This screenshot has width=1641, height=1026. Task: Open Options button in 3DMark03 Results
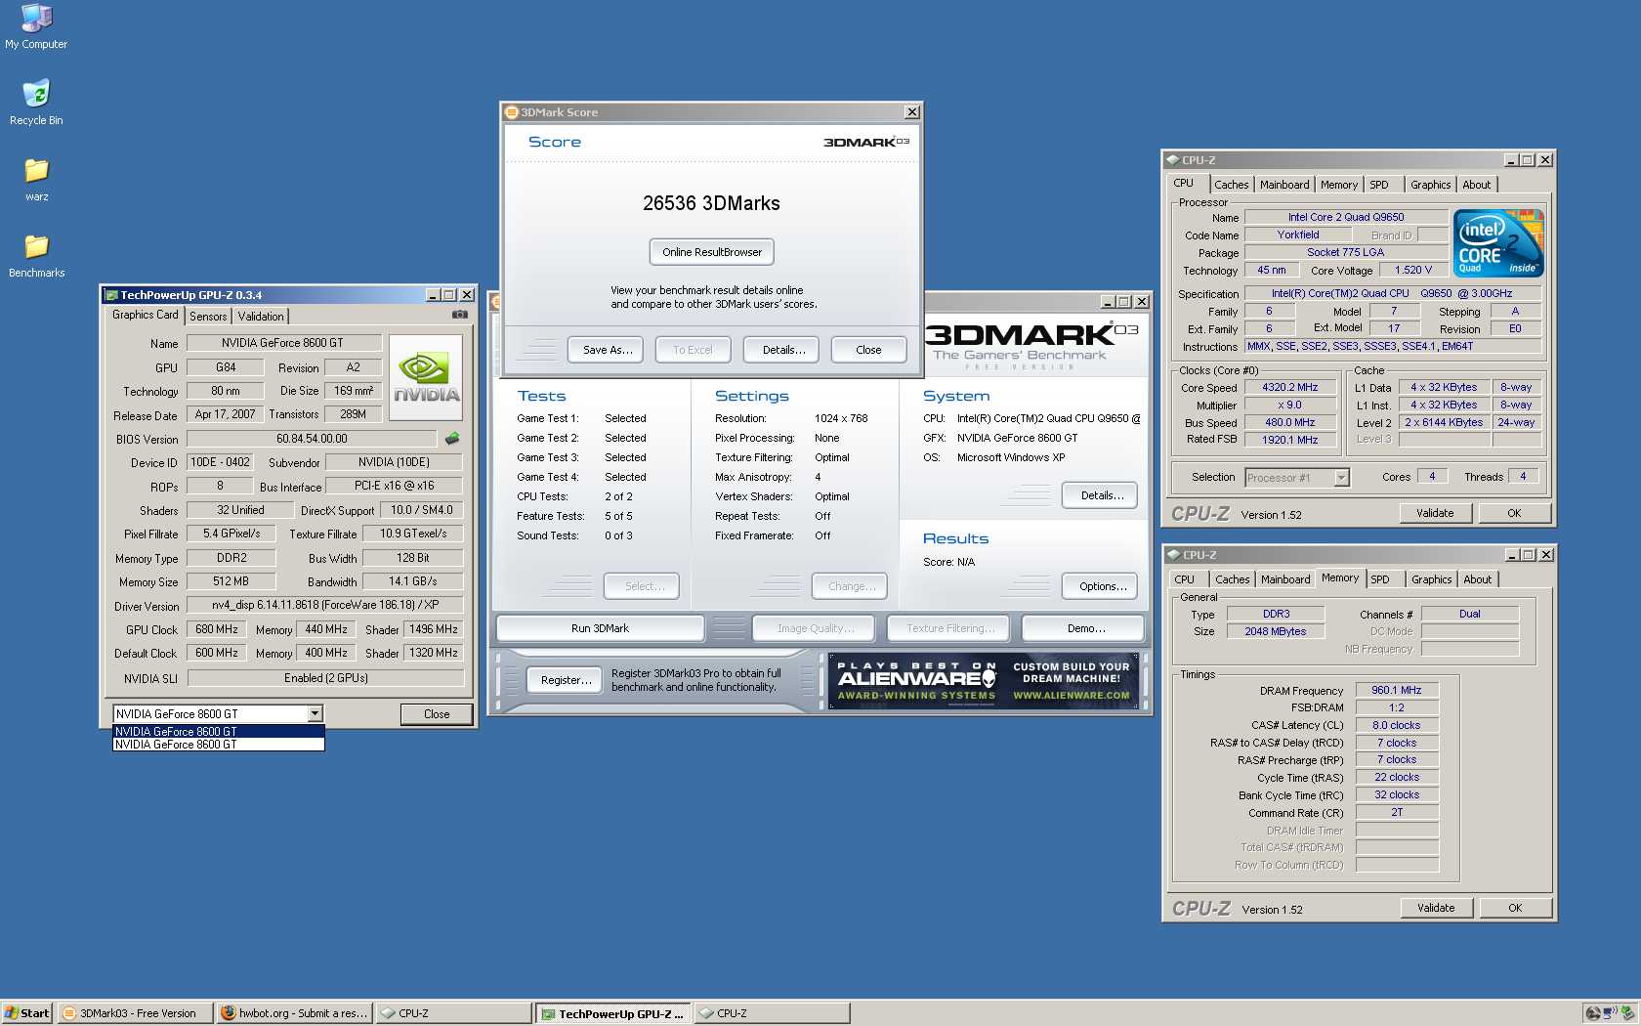(1101, 586)
